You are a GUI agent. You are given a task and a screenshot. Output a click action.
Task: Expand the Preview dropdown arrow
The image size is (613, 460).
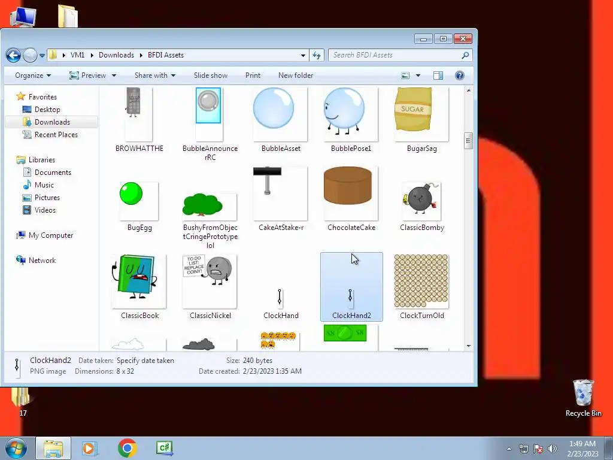[114, 75]
